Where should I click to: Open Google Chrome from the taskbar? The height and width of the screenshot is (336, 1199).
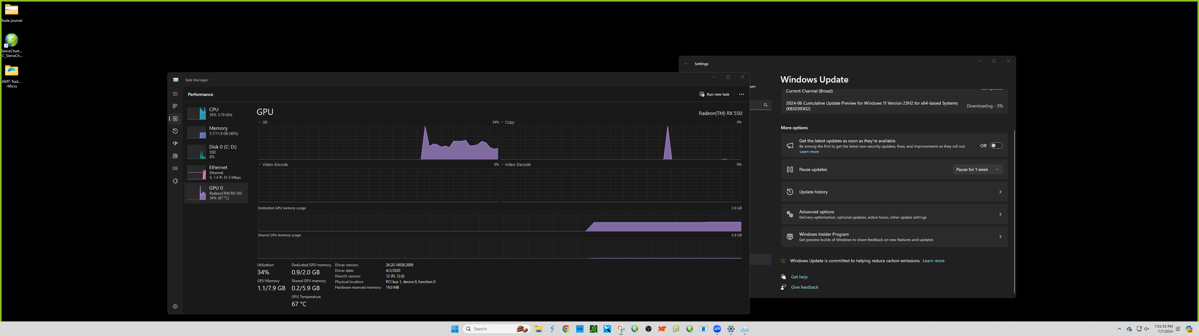point(566,329)
